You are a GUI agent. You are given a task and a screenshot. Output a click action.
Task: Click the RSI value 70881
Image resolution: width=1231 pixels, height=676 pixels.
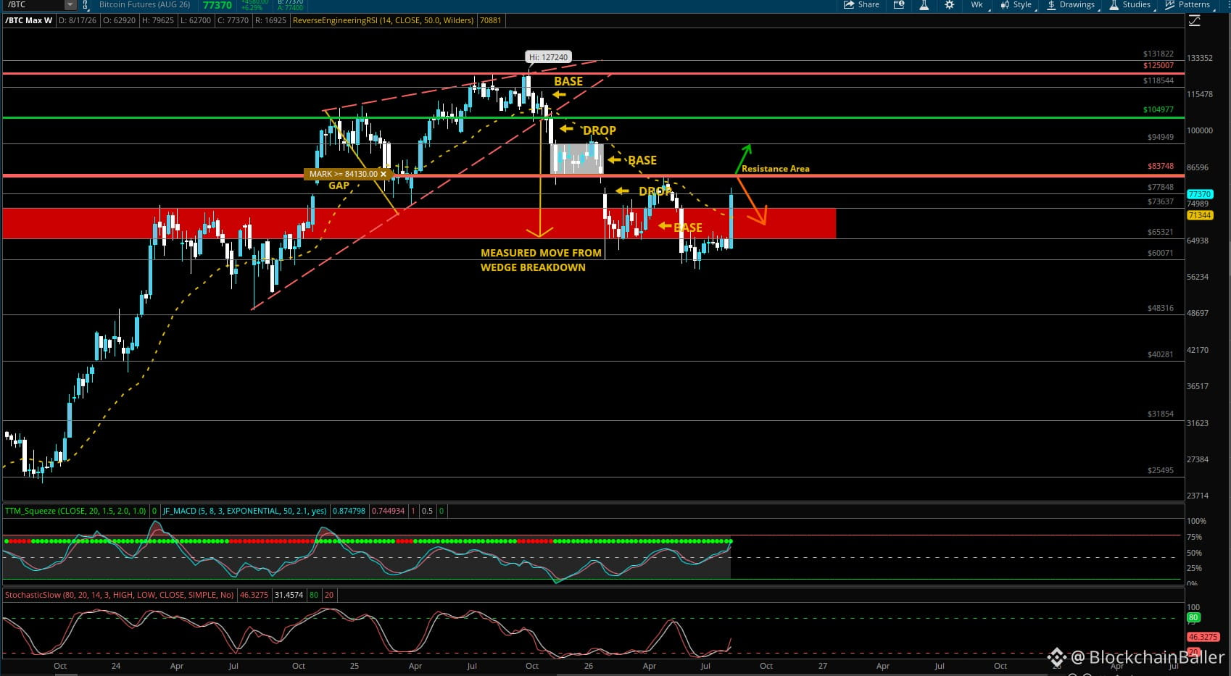tap(491, 20)
